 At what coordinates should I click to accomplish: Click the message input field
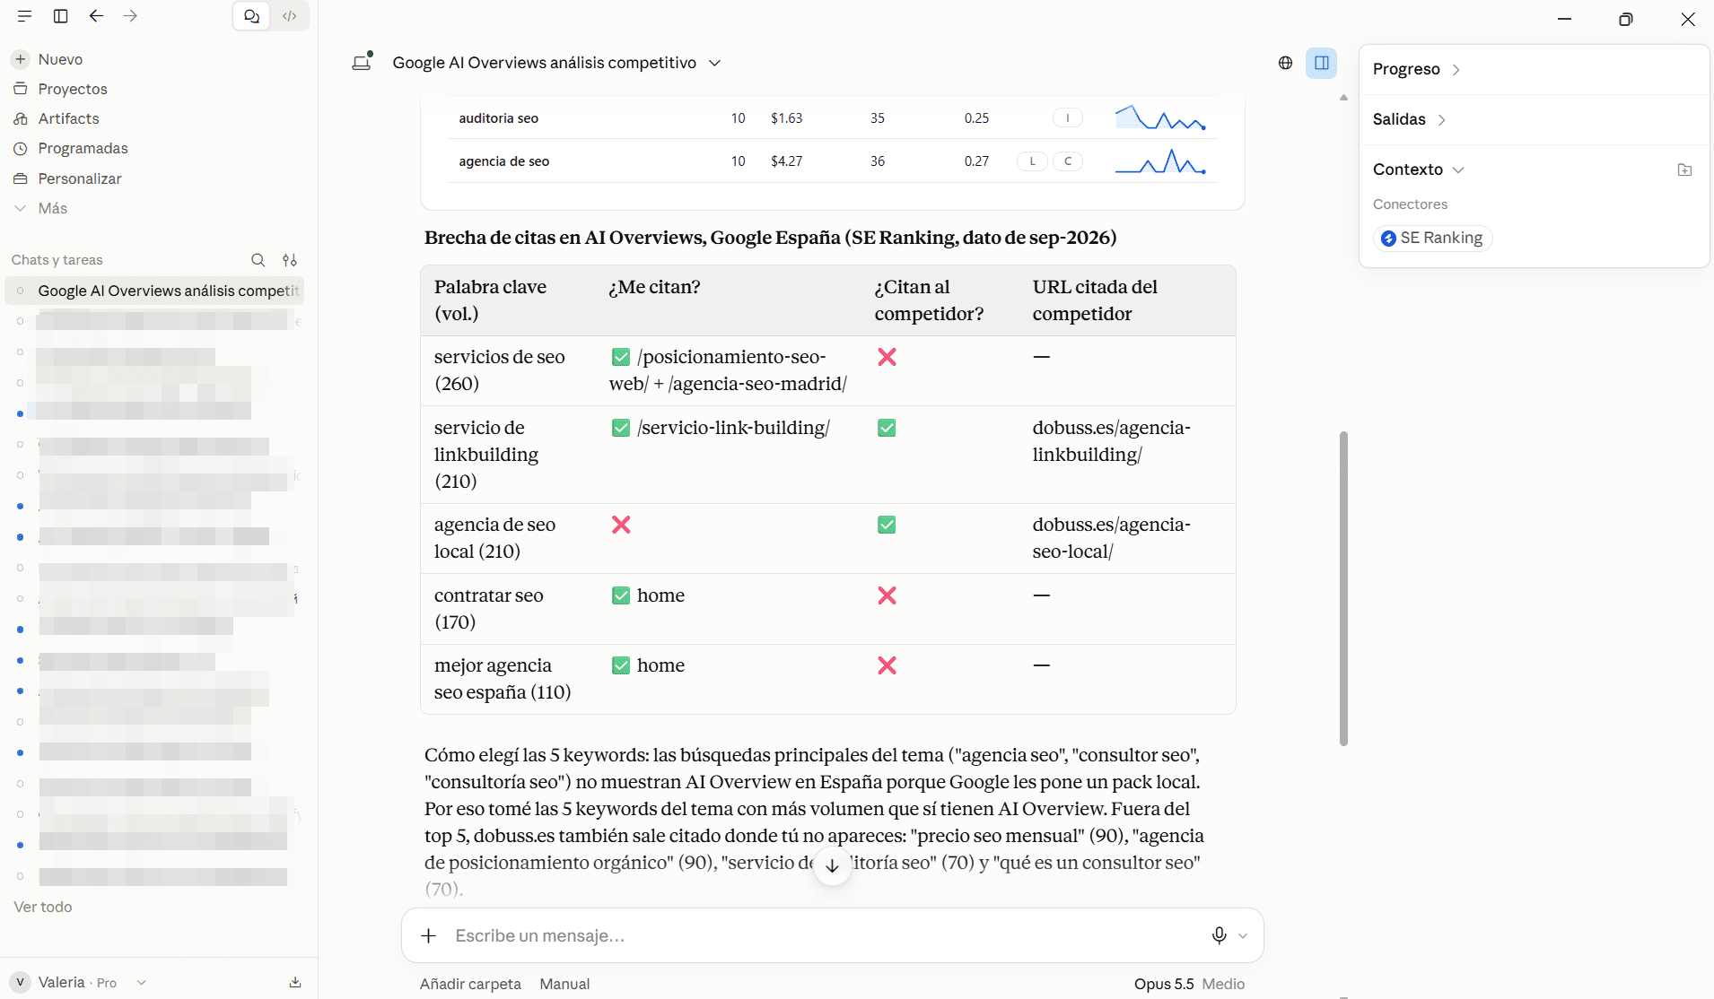pyautogui.click(x=826, y=935)
